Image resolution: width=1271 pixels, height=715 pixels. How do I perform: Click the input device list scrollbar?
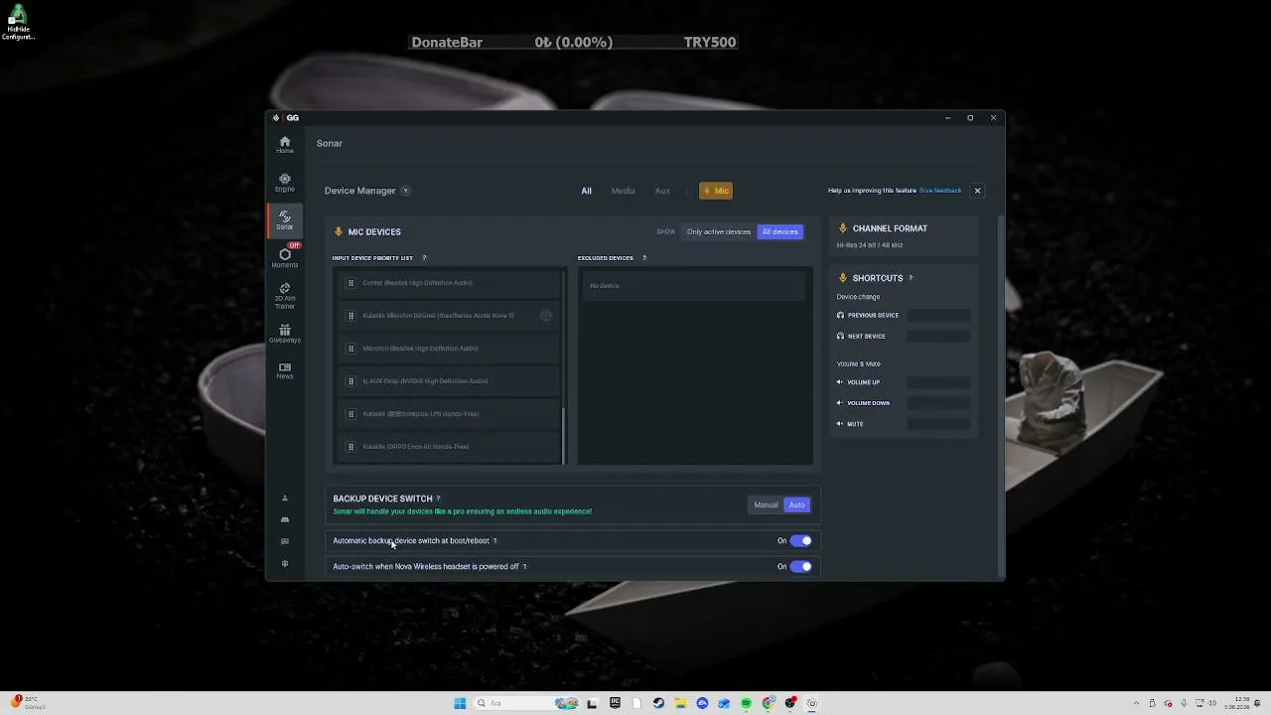tap(564, 435)
